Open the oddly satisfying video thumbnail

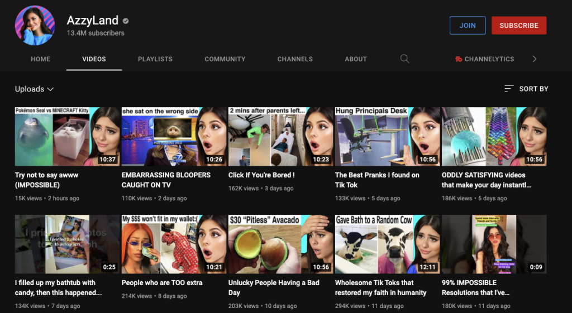tap(494, 137)
